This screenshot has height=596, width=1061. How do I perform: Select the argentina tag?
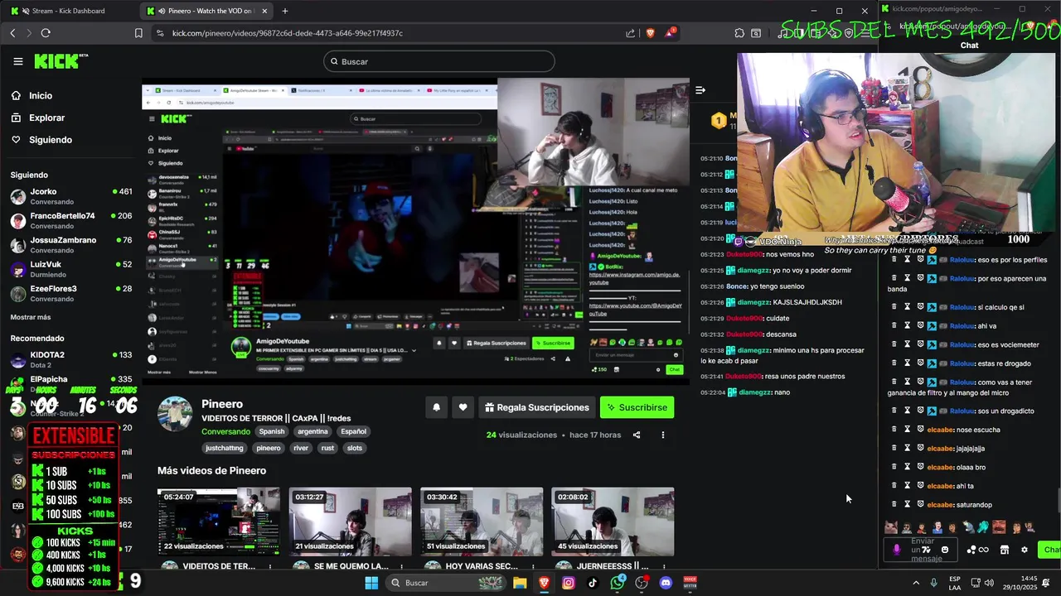point(312,431)
